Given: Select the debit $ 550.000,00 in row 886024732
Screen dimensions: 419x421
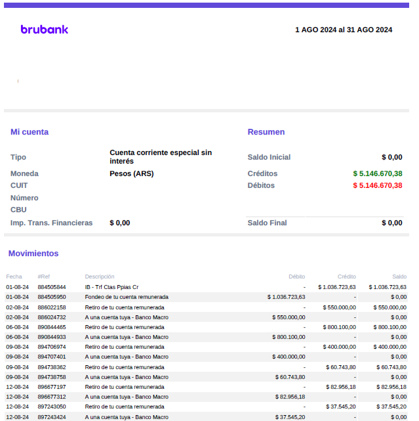Looking at the screenshot, I should 289,317.
